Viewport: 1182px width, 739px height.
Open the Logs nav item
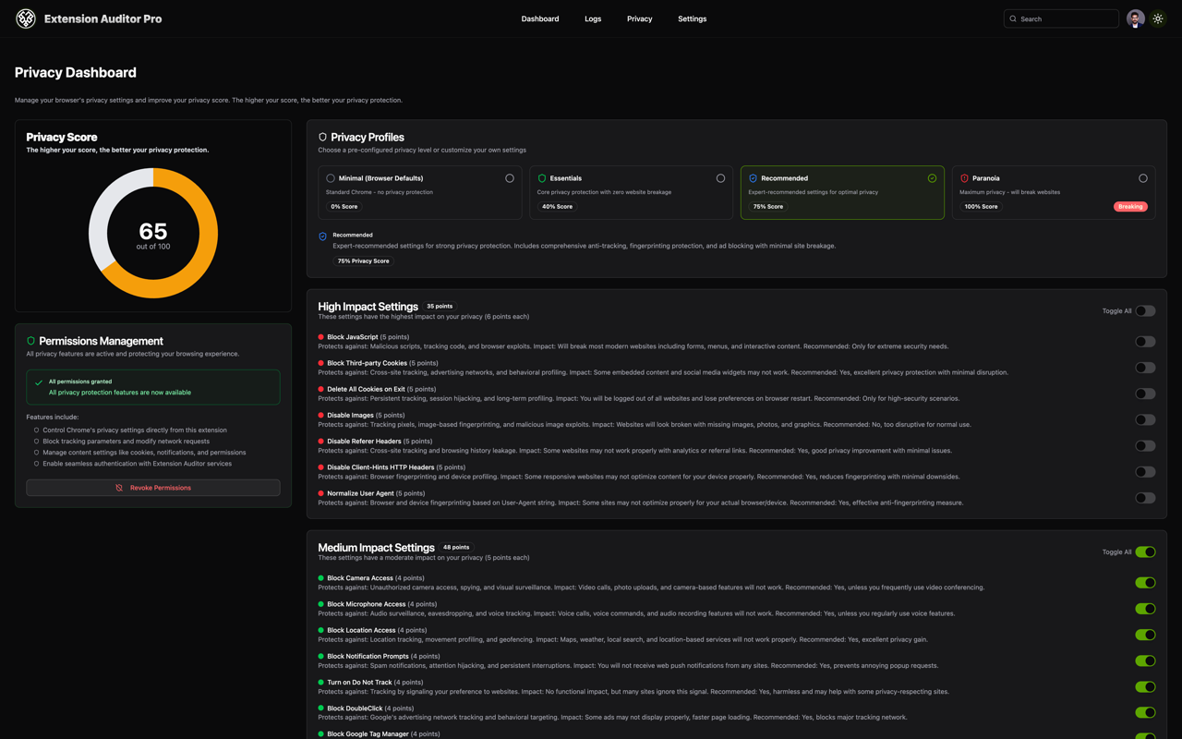593,18
